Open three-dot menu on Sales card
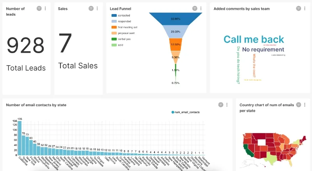This screenshot has width=312, height=171. (97, 9)
